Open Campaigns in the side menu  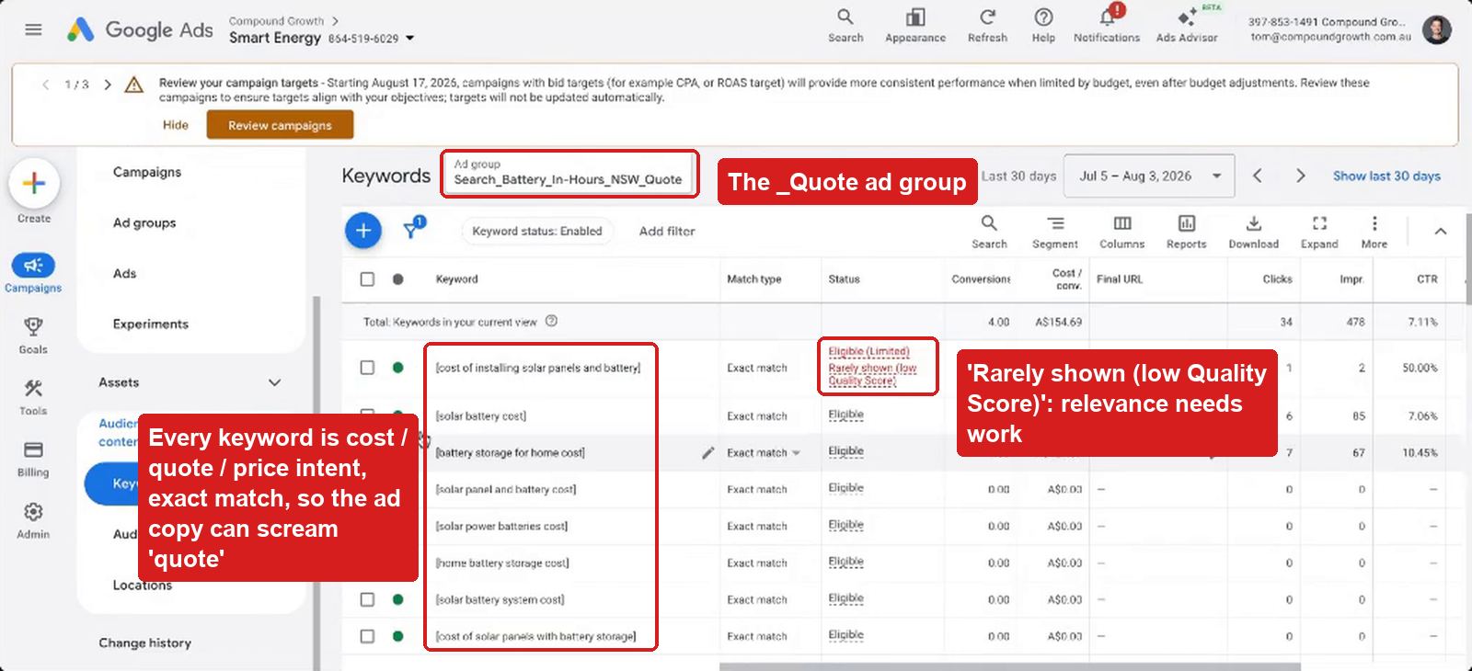click(147, 172)
